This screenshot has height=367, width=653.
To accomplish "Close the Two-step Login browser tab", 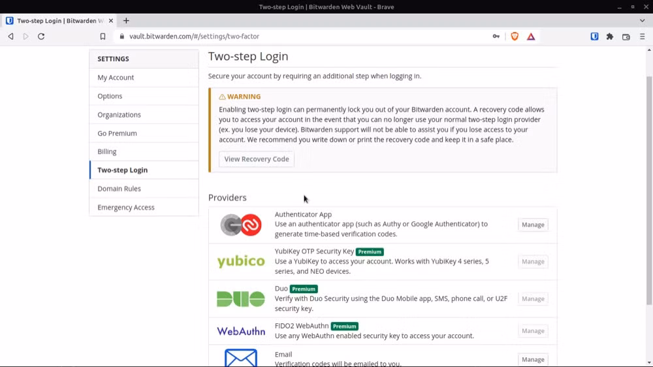I will [x=111, y=21].
